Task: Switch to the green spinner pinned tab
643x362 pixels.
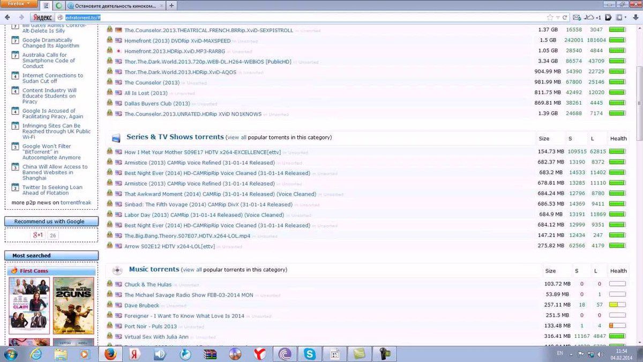Action: click(59, 5)
